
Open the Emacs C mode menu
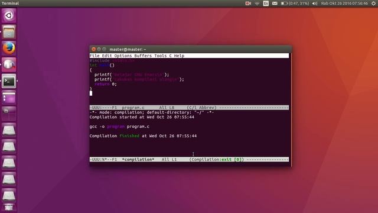tap(170, 56)
